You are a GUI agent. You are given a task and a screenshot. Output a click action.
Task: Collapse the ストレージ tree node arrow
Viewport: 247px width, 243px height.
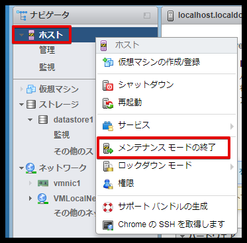tap(21, 105)
